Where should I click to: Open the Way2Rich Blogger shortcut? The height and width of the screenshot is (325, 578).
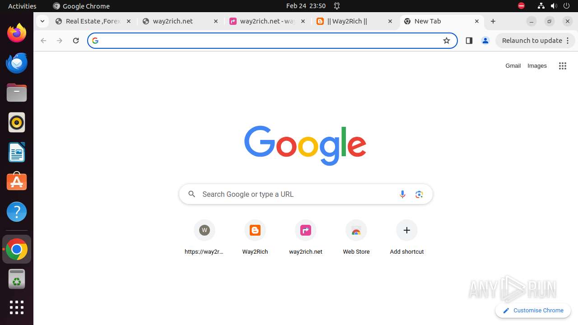point(255,238)
